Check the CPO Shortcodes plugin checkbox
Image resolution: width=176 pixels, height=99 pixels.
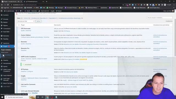click(x=19, y=29)
